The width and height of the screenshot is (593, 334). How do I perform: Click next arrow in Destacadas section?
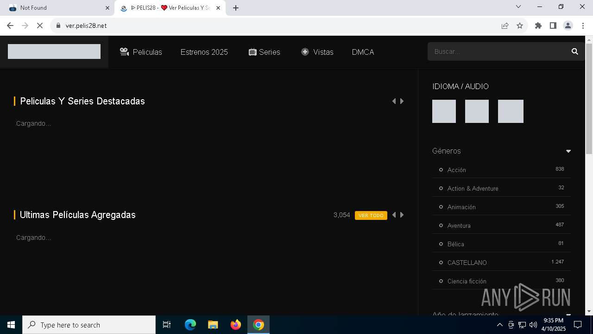pos(402,101)
